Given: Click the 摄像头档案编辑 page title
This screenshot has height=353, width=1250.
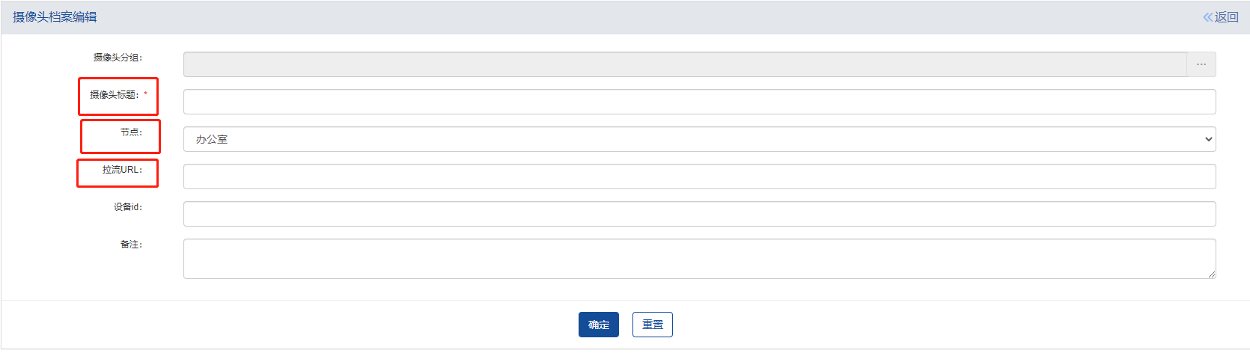Looking at the screenshot, I should point(55,17).
